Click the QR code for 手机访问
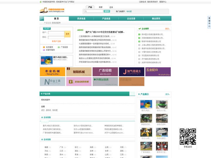Viewport: 211px width, 158px height. pos(188,137)
